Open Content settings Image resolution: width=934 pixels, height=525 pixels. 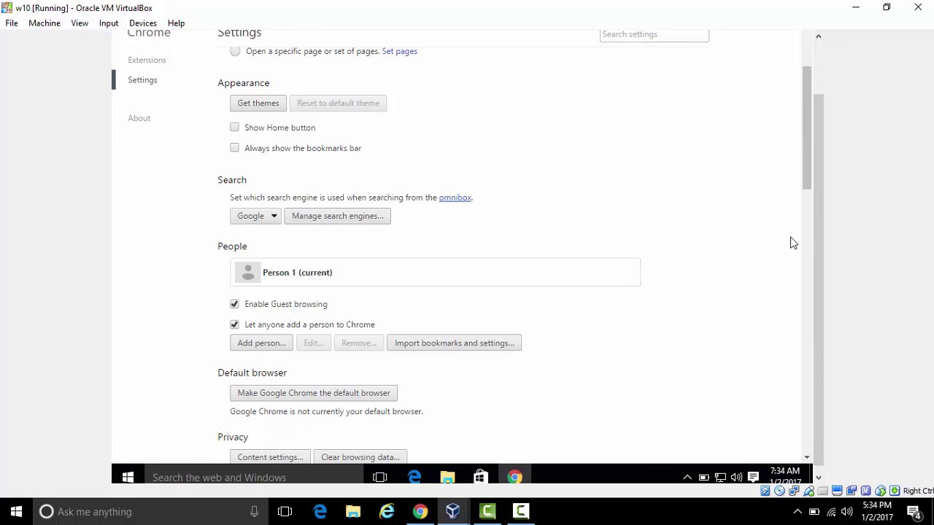click(270, 457)
